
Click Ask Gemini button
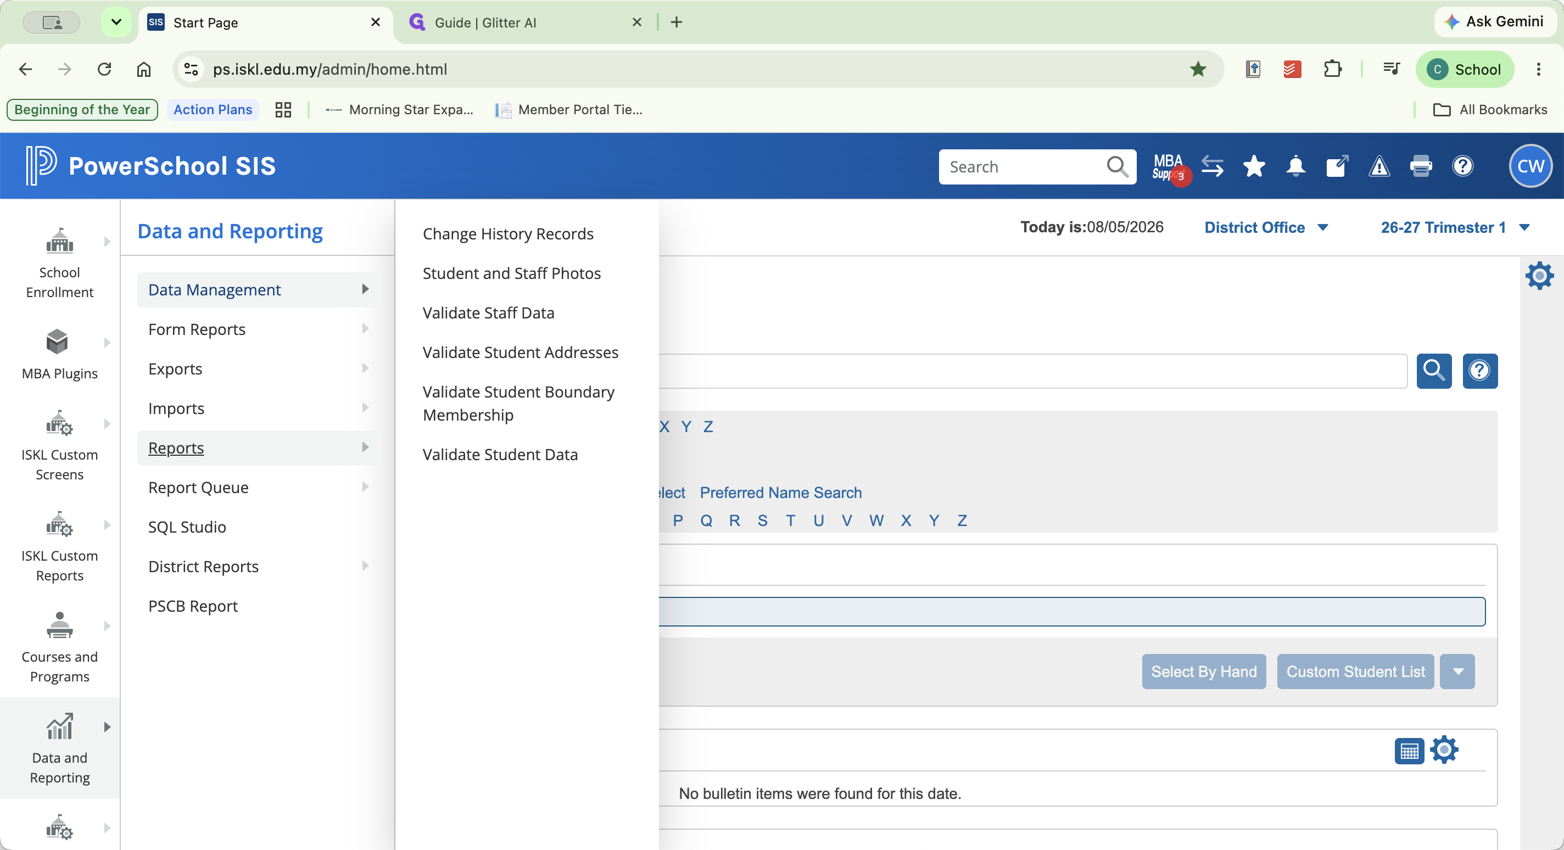(1495, 22)
